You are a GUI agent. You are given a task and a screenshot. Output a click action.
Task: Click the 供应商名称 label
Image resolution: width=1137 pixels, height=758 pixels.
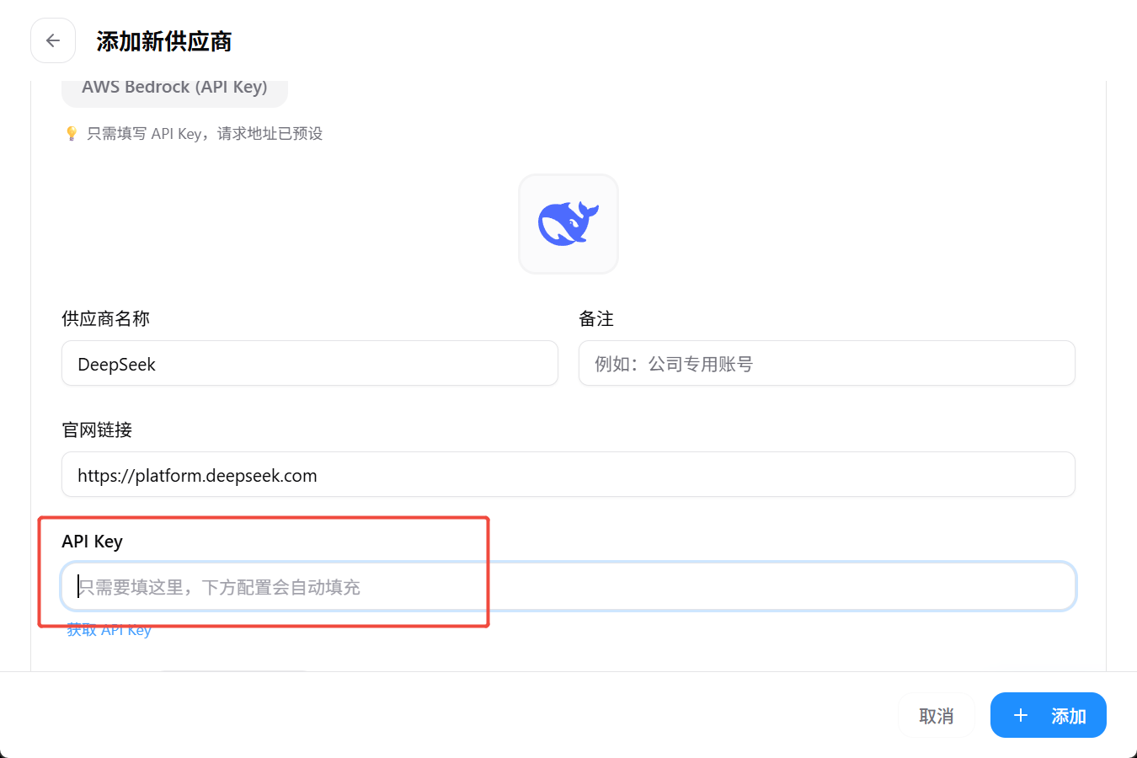pyautogui.click(x=106, y=319)
